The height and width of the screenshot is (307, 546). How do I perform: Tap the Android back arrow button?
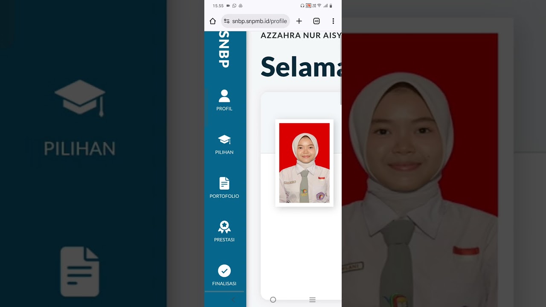point(233,300)
